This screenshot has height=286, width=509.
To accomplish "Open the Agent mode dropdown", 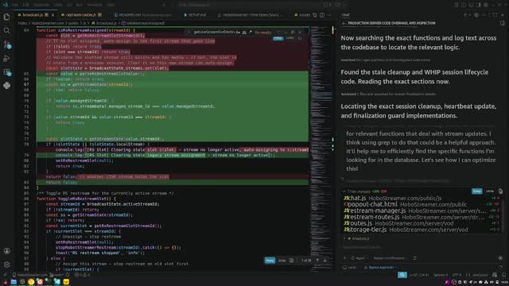I will coord(359,258).
